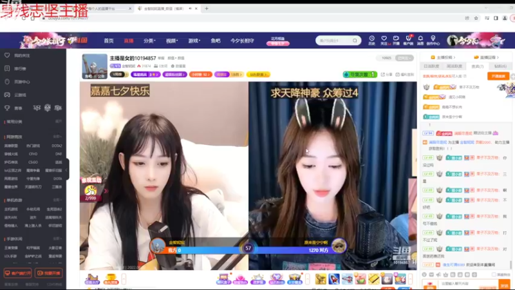Viewport: 515px width, 290px height.
Task: Click the streamer avatar thumbnail
Action: pos(95,66)
